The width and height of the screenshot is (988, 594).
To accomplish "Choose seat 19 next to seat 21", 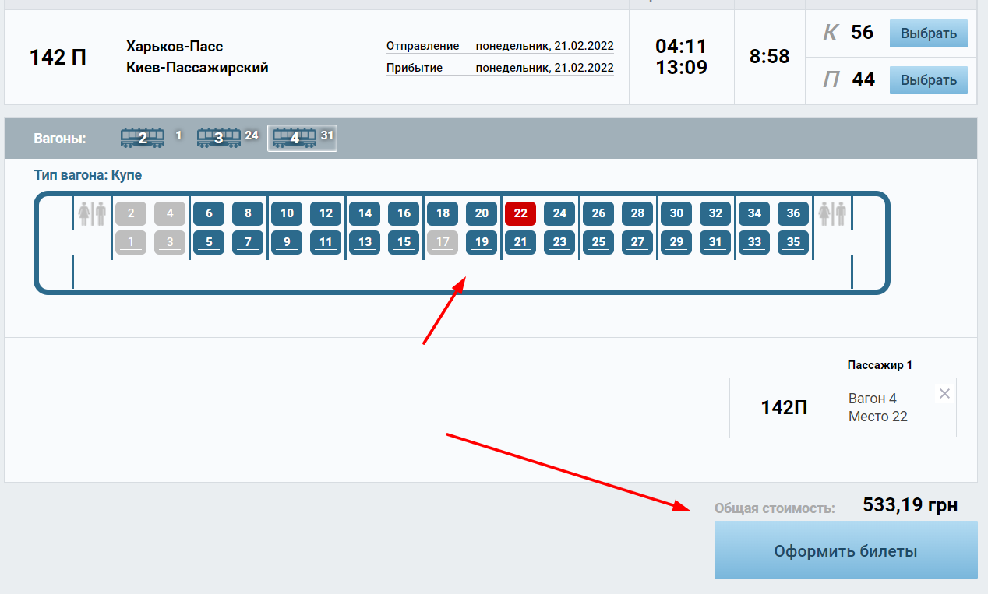I will (482, 242).
